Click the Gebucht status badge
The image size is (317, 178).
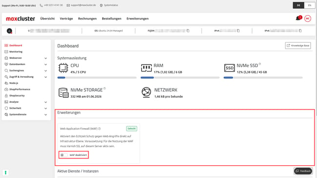pyautogui.click(x=131, y=129)
